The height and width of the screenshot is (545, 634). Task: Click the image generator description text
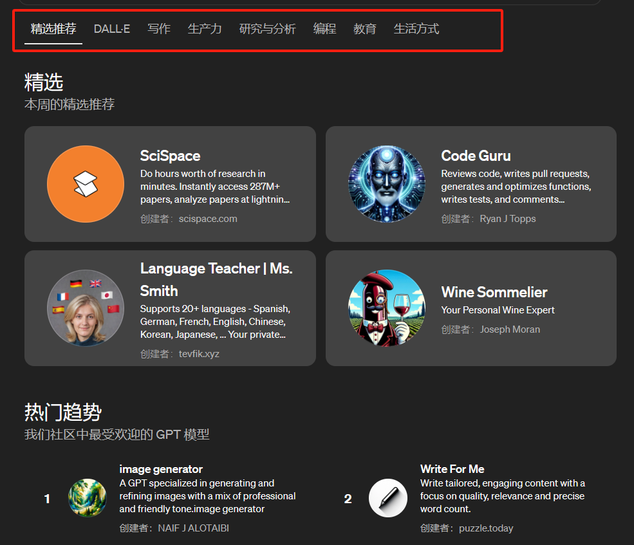coord(207,496)
